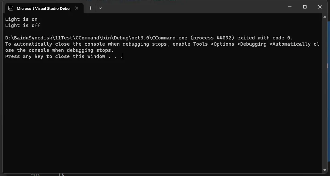This screenshot has height=176, width=330.
Task: Select the Microsoft Visual Studio Debug tab
Action: pyautogui.click(x=43, y=8)
